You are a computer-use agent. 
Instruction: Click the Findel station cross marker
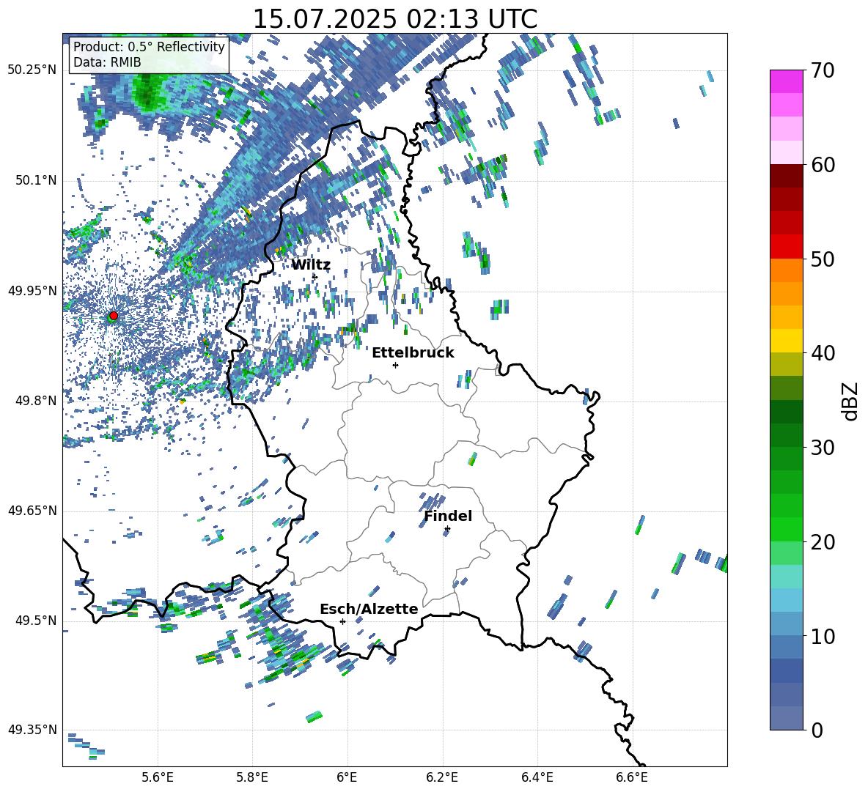coord(447,529)
